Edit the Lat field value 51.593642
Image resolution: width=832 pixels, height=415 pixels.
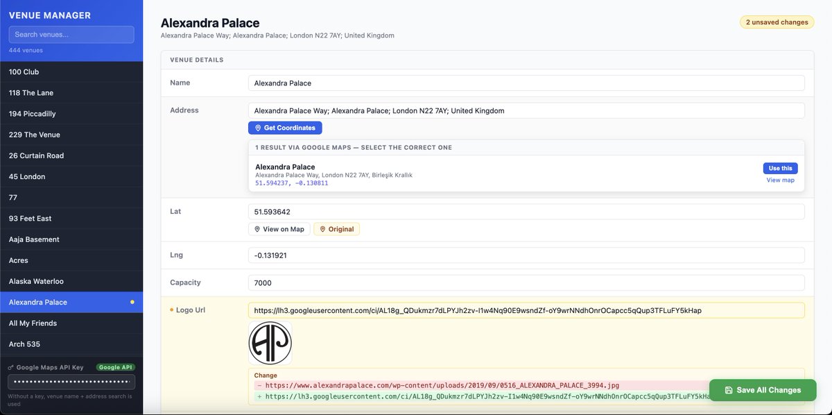pos(526,212)
